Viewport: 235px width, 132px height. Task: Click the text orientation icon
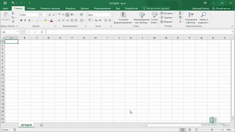pyautogui.click(x=72, y=15)
